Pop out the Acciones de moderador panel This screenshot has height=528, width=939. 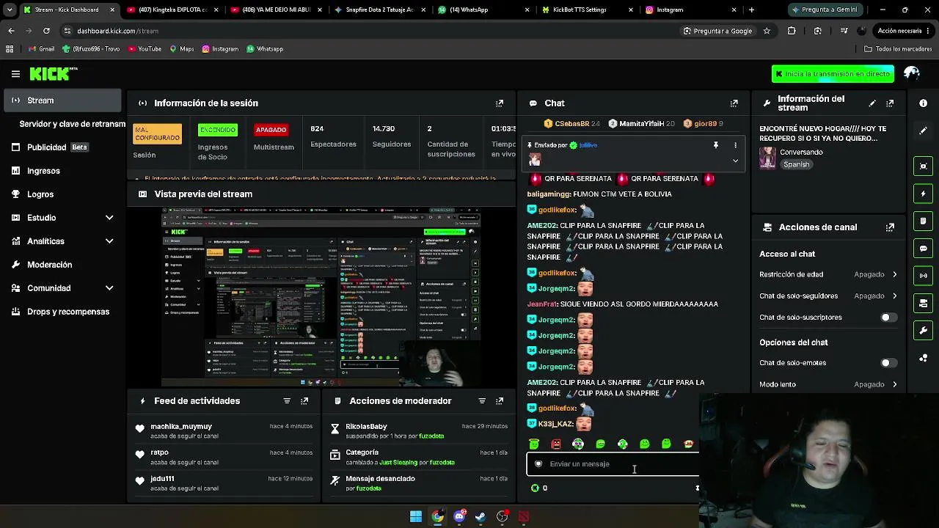point(500,401)
